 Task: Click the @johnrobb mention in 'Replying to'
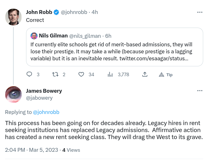click(46, 112)
